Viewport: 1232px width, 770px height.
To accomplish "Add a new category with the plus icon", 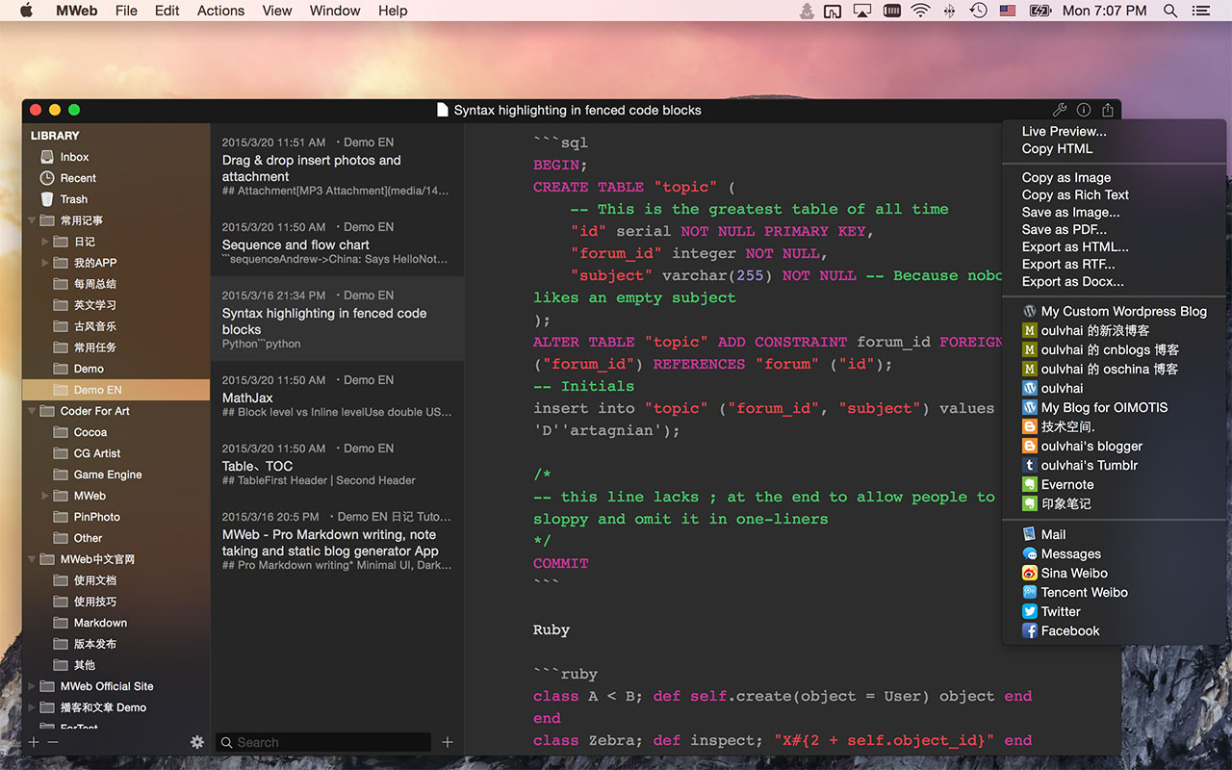I will click(x=34, y=742).
